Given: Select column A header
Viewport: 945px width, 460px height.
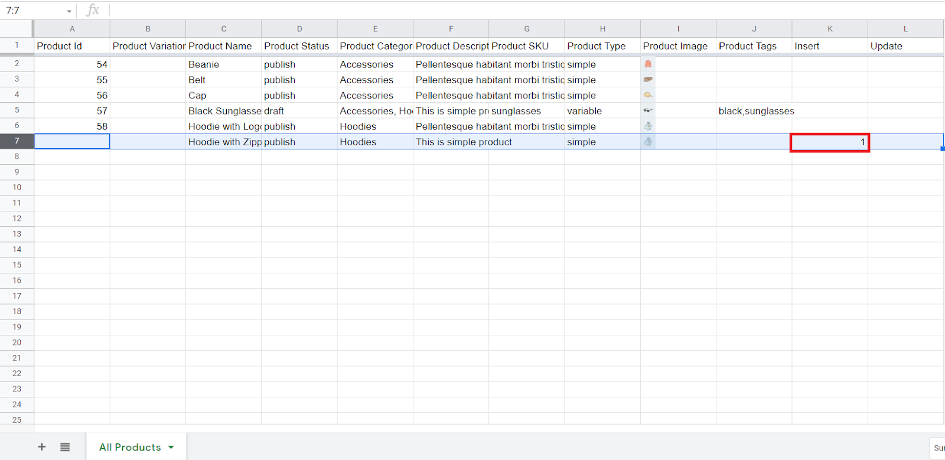Looking at the screenshot, I should [72, 29].
